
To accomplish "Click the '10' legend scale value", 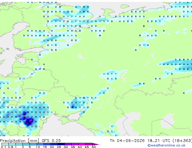I will tap(38, 147).
